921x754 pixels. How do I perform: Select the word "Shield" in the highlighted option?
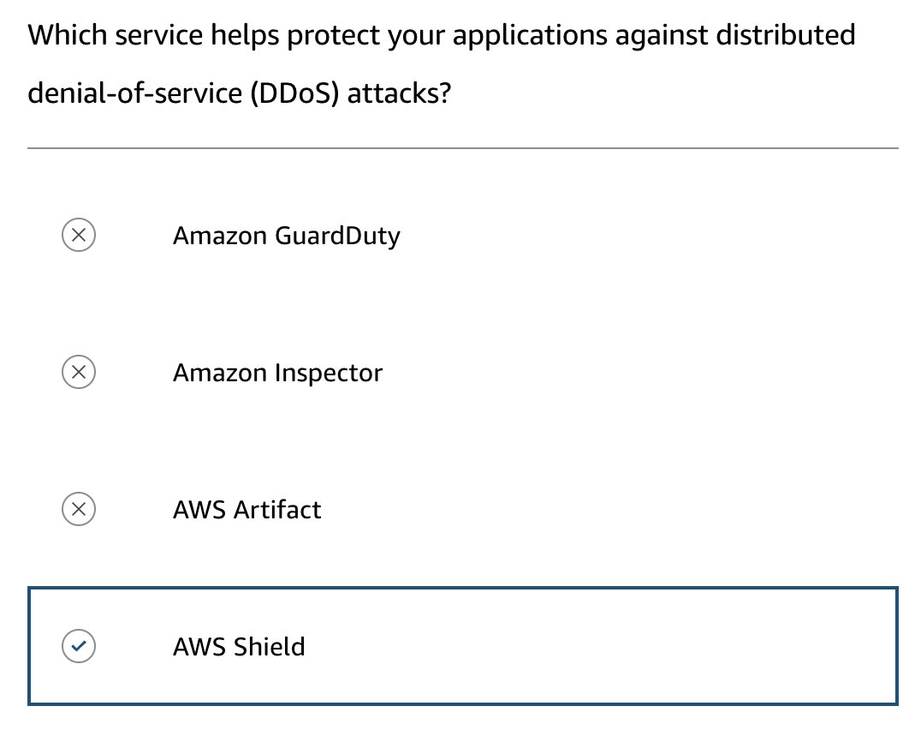(270, 647)
